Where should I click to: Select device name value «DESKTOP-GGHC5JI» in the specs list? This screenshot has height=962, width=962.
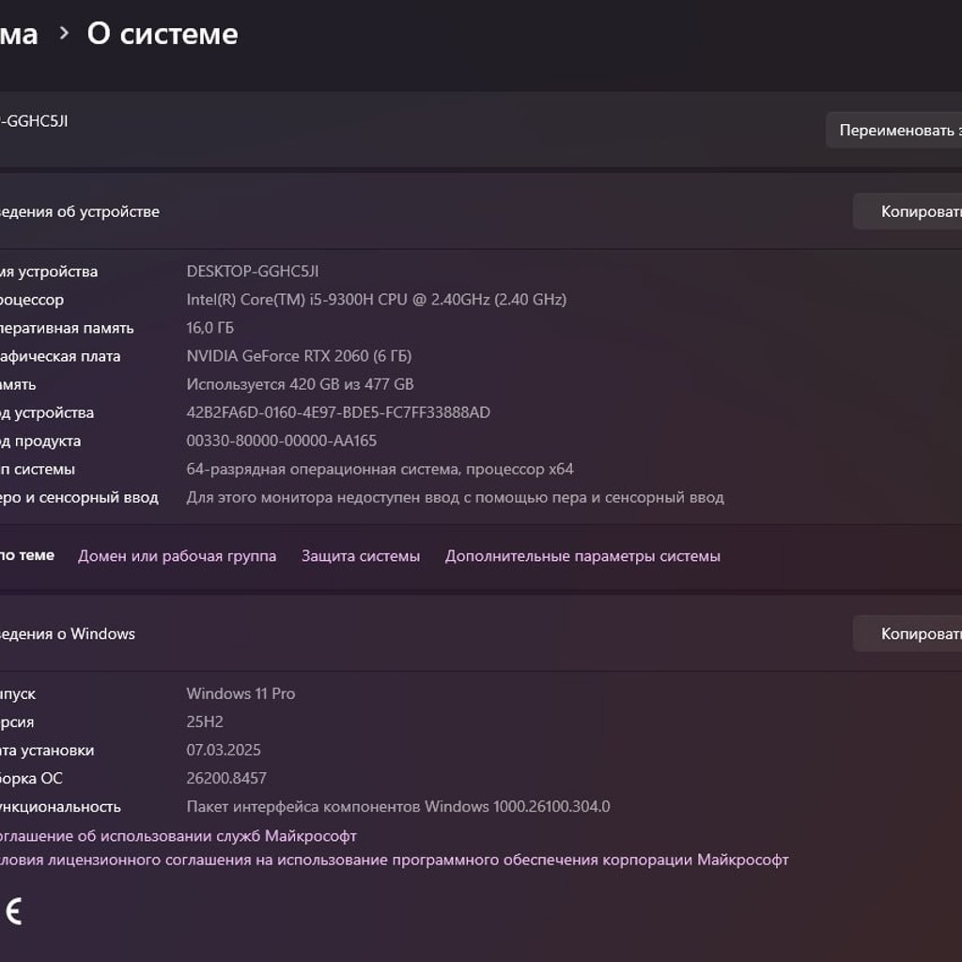click(x=252, y=272)
